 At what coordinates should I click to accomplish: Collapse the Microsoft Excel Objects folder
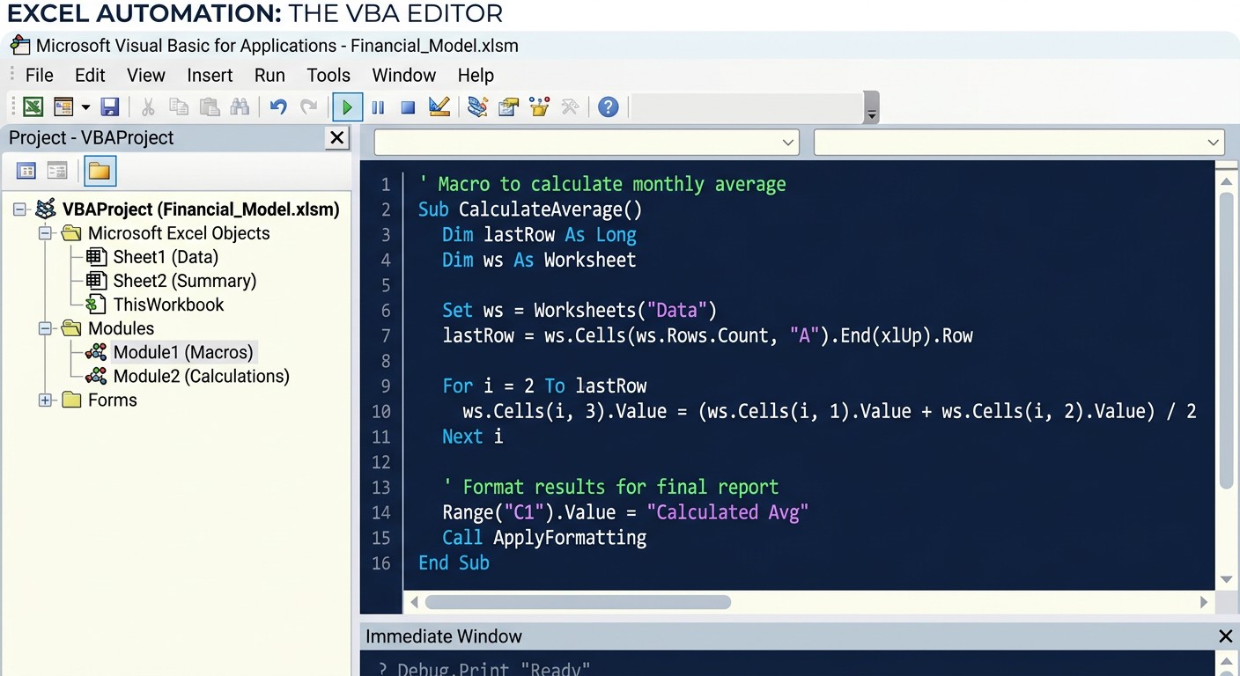(x=45, y=233)
